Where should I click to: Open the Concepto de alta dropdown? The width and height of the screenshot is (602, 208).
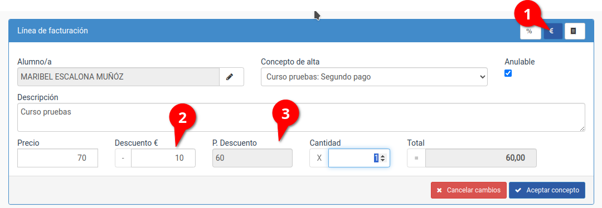[374, 77]
